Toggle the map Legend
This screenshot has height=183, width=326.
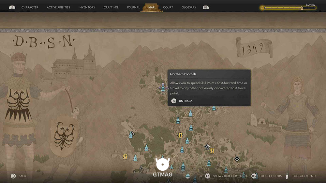tap(304, 176)
